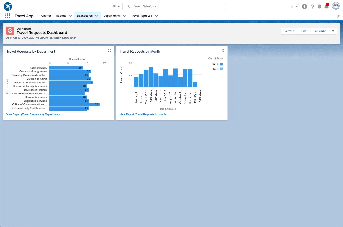Click the red Dashboard gauge icon

pos(10,31)
